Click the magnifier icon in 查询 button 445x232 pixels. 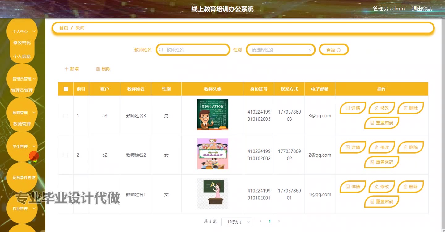(x=339, y=50)
